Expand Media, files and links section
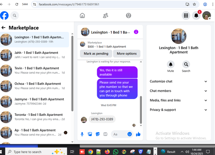Viewport: 215px width, 155px height. (x=178, y=100)
